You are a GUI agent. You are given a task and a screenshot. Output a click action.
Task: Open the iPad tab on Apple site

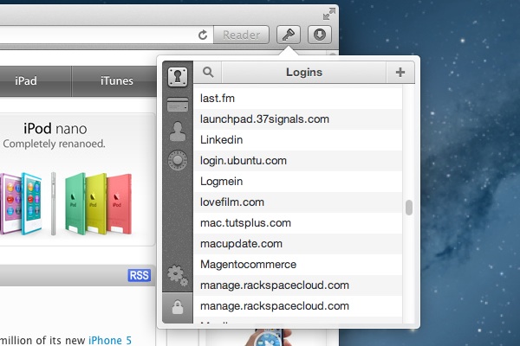click(26, 81)
